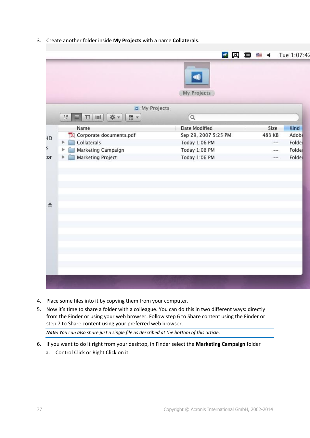The width and height of the screenshot is (310, 438).
Task: Click the 483 KB size cell
Action: pos(270,135)
